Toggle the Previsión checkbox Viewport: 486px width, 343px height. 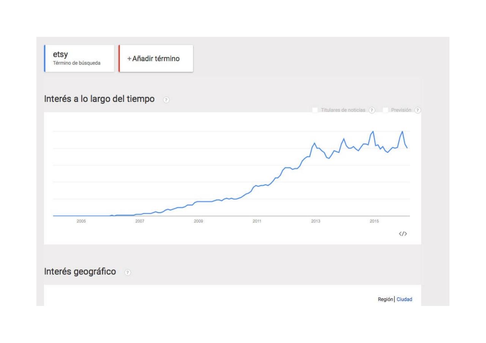(386, 110)
